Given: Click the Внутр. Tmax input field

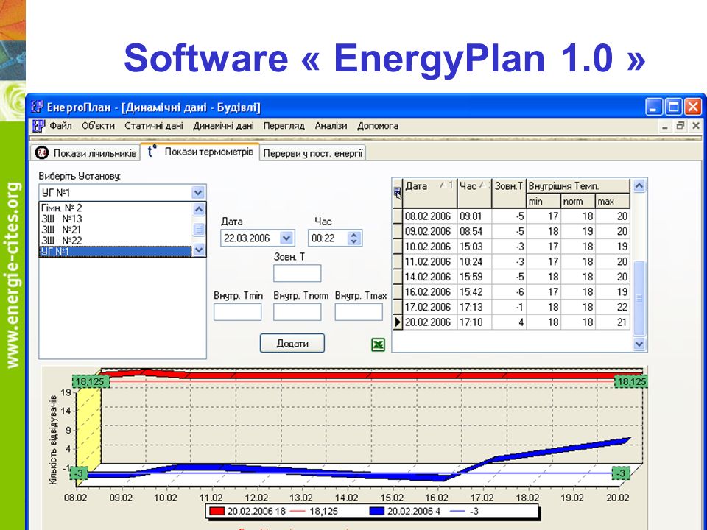Looking at the screenshot, I should (x=359, y=312).
